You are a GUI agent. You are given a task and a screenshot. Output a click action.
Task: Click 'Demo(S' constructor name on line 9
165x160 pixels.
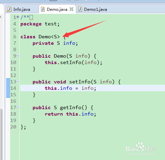click(x=63, y=56)
